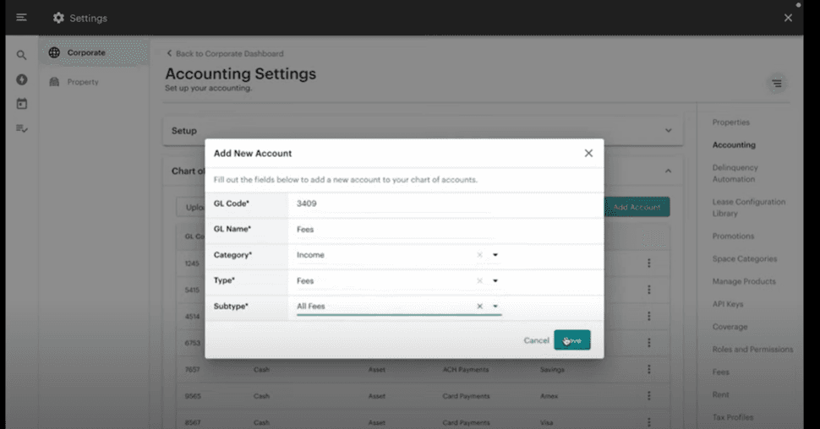
Task: Open Rent settings
Action: 720,394
